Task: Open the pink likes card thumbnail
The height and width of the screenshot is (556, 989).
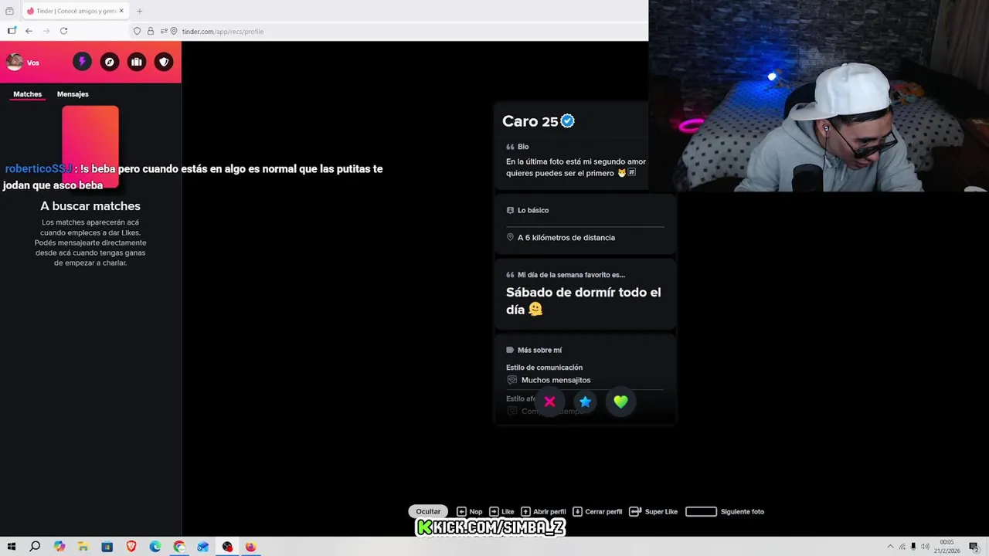Action: point(90,147)
